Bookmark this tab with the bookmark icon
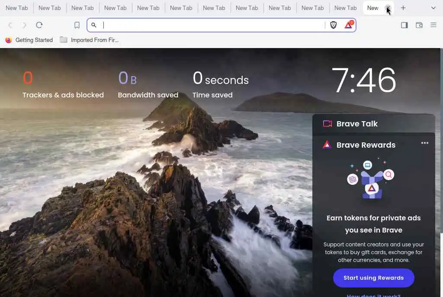The image size is (443, 297). click(77, 25)
